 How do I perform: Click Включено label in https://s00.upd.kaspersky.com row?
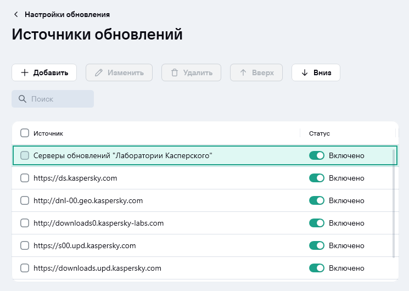(346, 245)
